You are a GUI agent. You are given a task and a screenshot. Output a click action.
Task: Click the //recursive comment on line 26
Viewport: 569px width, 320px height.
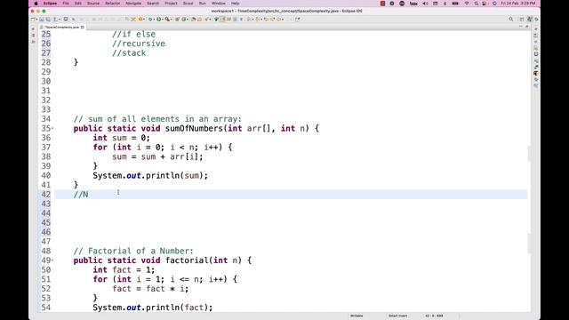tap(139, 44)
